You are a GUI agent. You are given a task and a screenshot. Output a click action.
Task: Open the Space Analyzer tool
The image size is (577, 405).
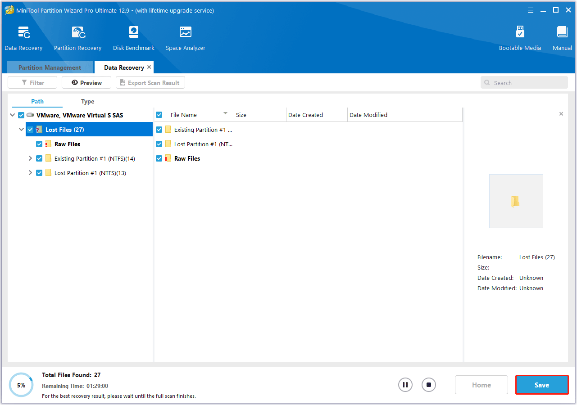tap(186, 32)
